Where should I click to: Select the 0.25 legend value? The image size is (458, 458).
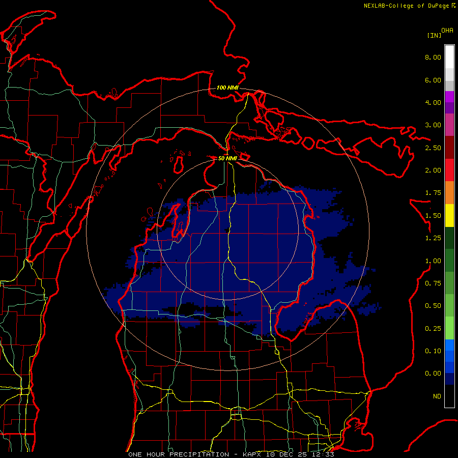(x=433, y=329)
